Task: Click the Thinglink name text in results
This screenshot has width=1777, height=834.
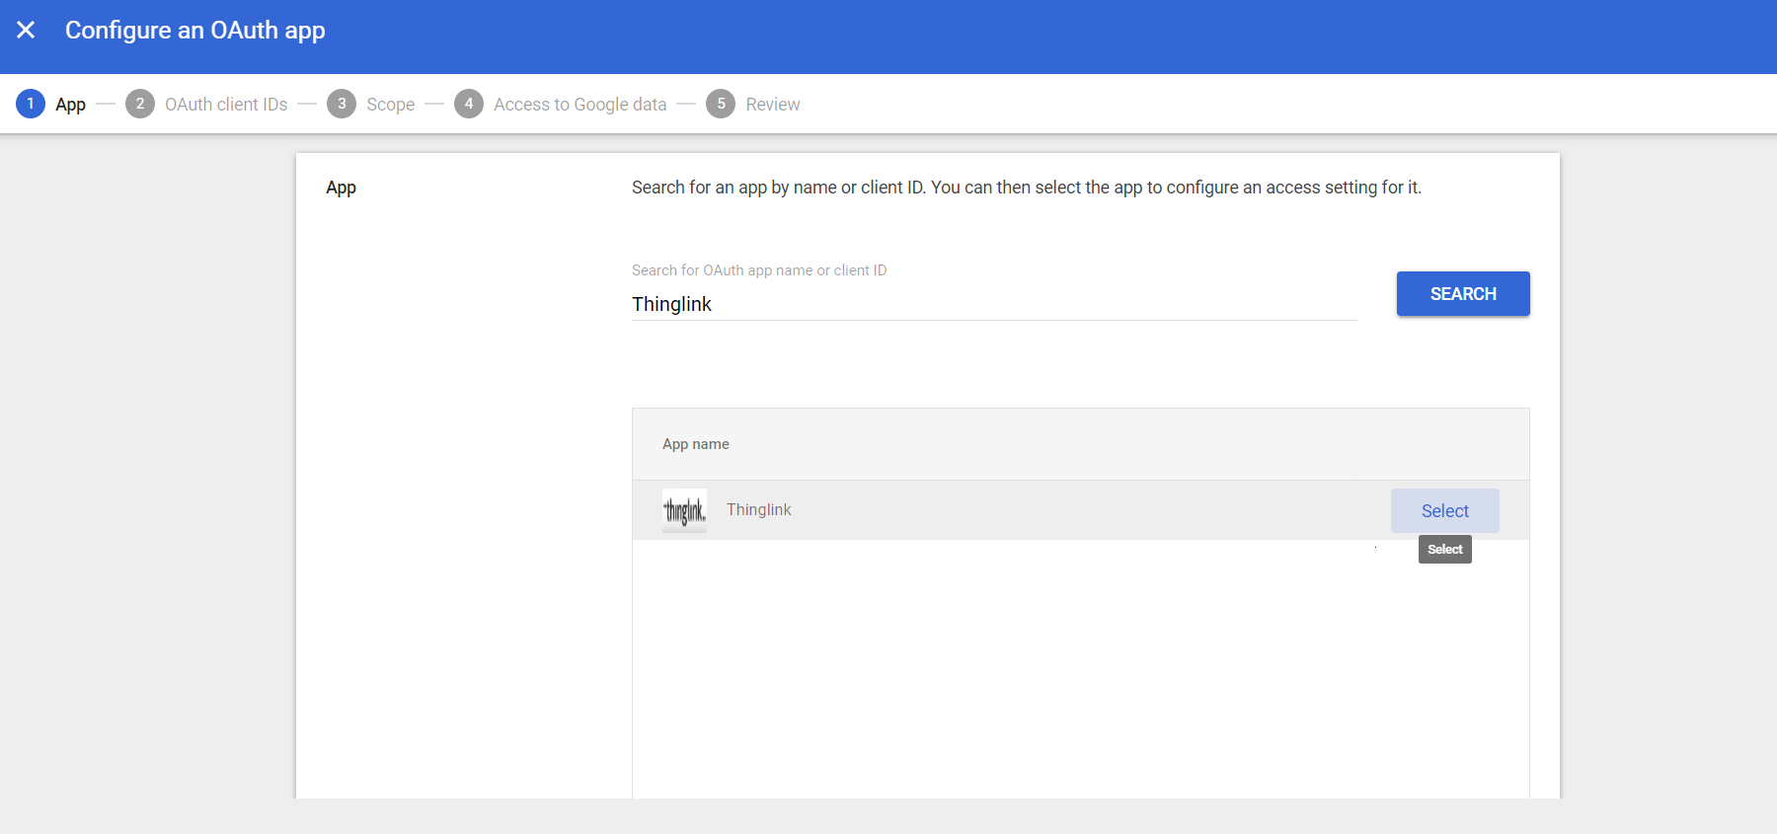Action: [x=759, y=509]
